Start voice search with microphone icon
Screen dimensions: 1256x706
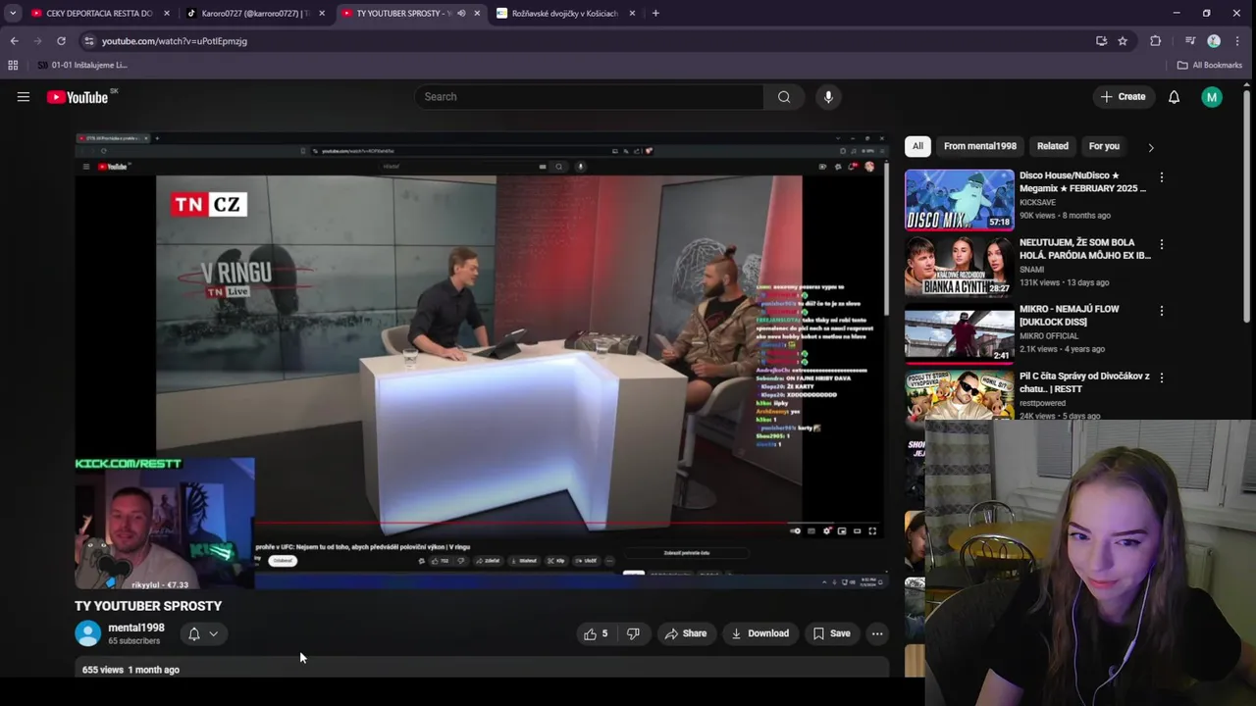point(828,97)
